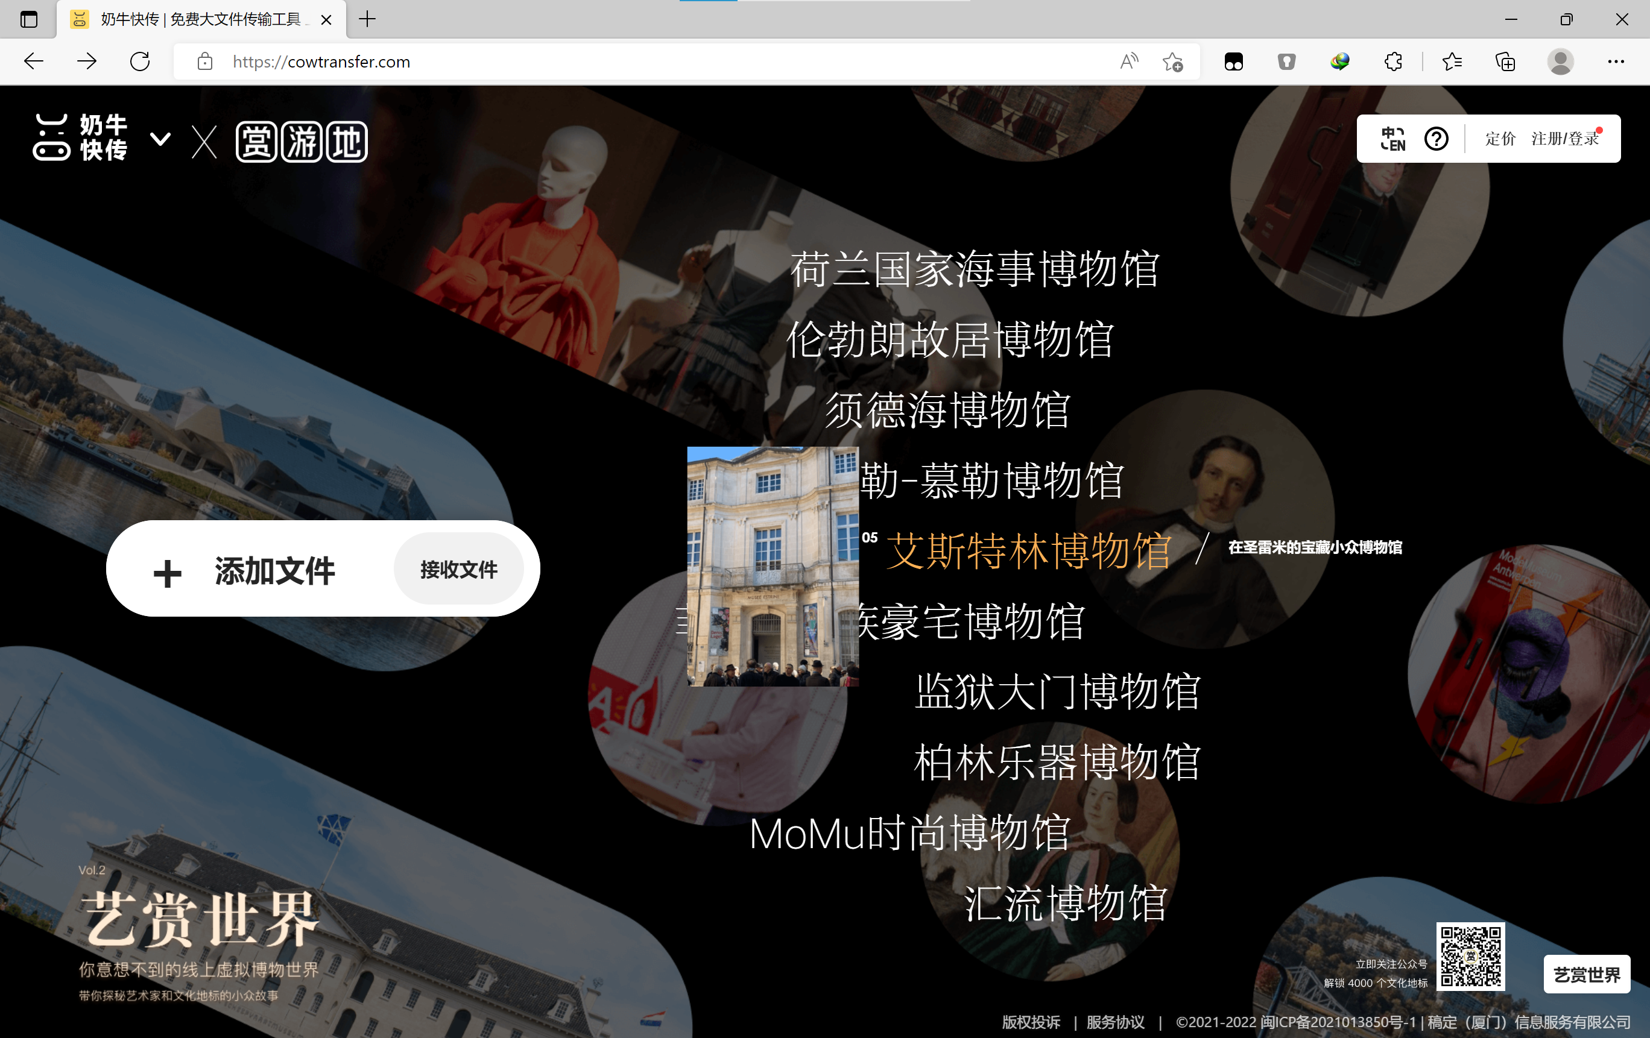
Task: Go back to the previous page
Action: click(34, 61)
